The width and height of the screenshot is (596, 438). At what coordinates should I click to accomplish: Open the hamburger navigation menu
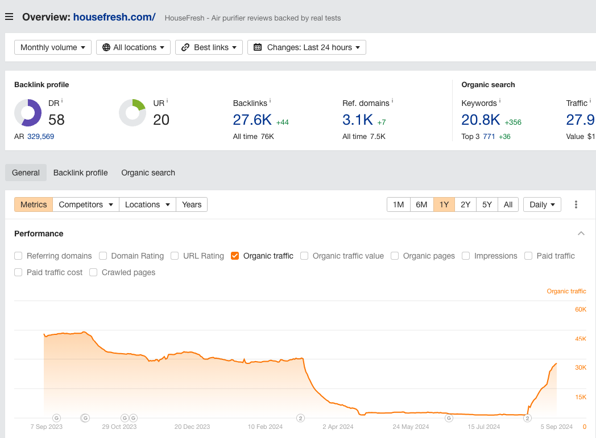pyautogui.click(x=9, y=17)
